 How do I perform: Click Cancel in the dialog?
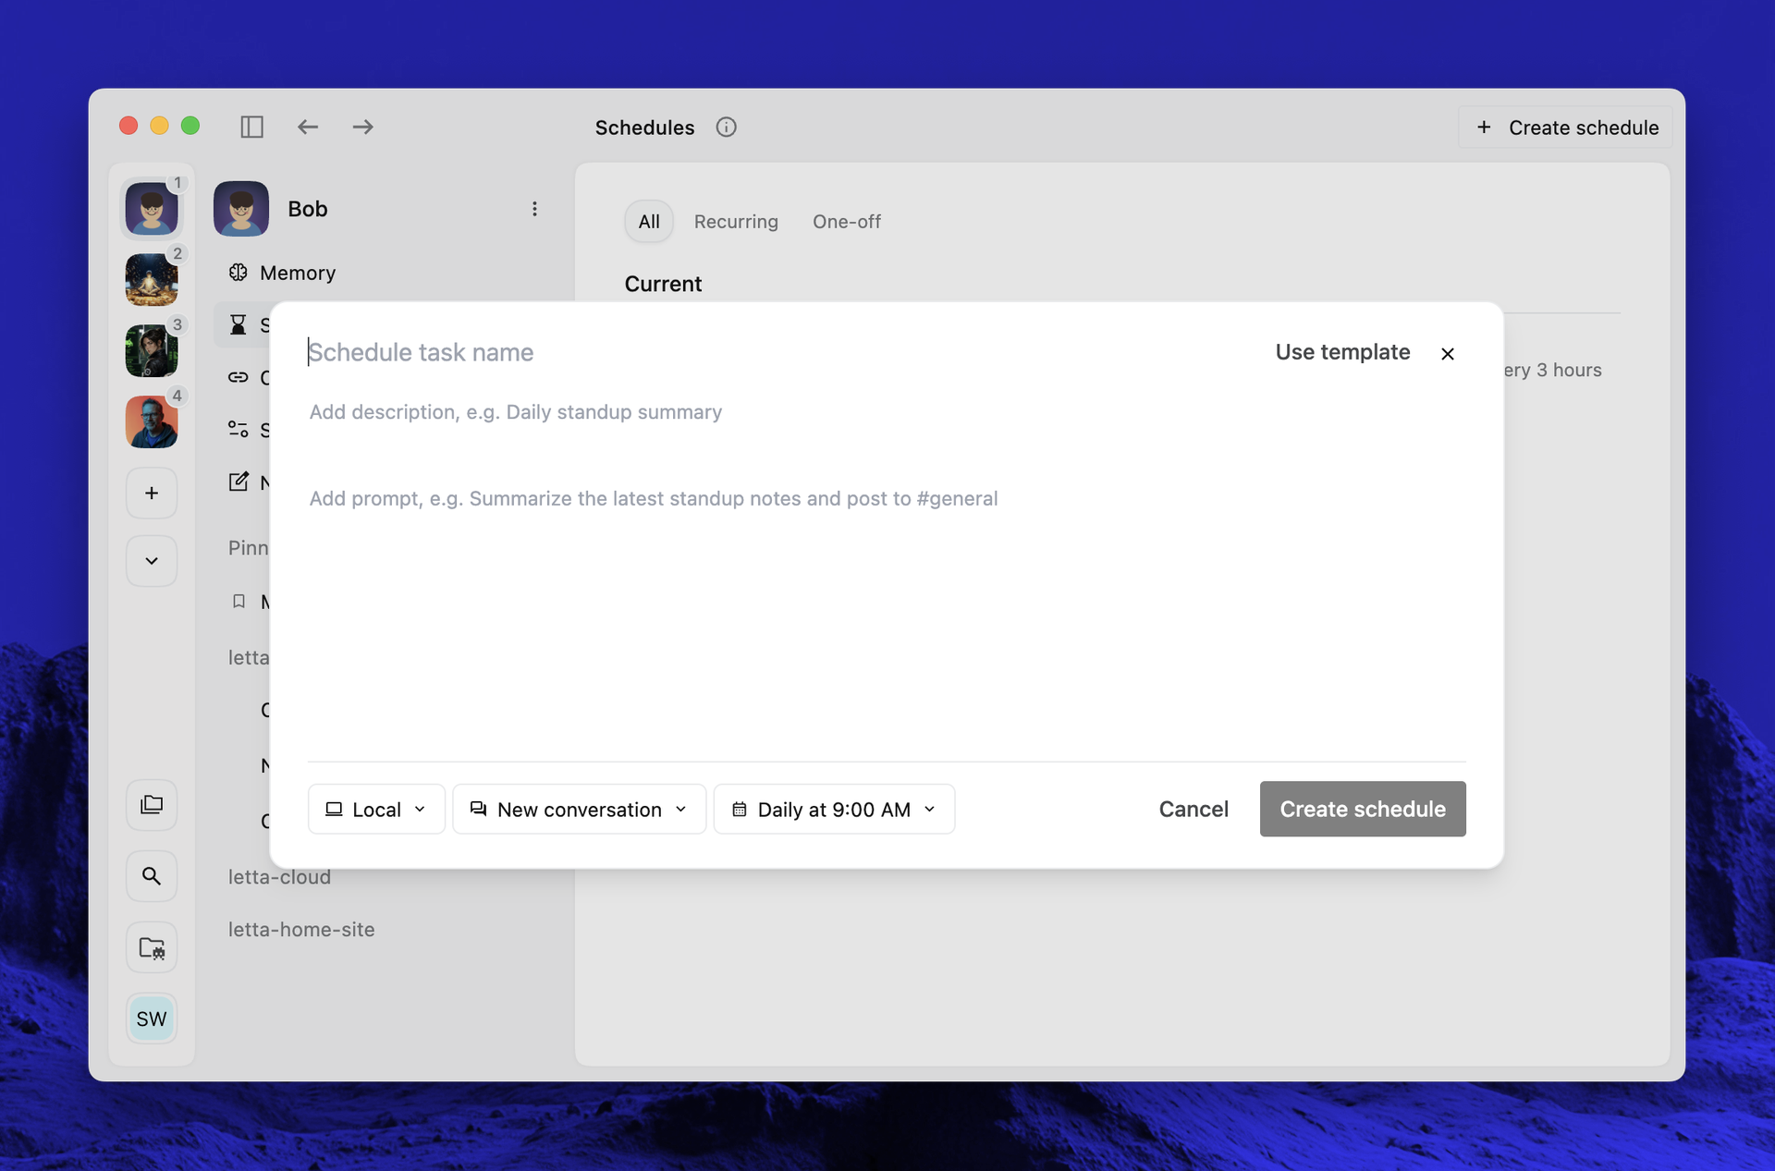point(1194,810)
